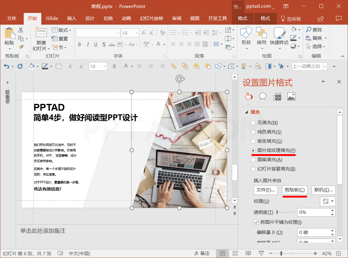
Task: Open the Picture tab icon in format pane
Action: 291,96
